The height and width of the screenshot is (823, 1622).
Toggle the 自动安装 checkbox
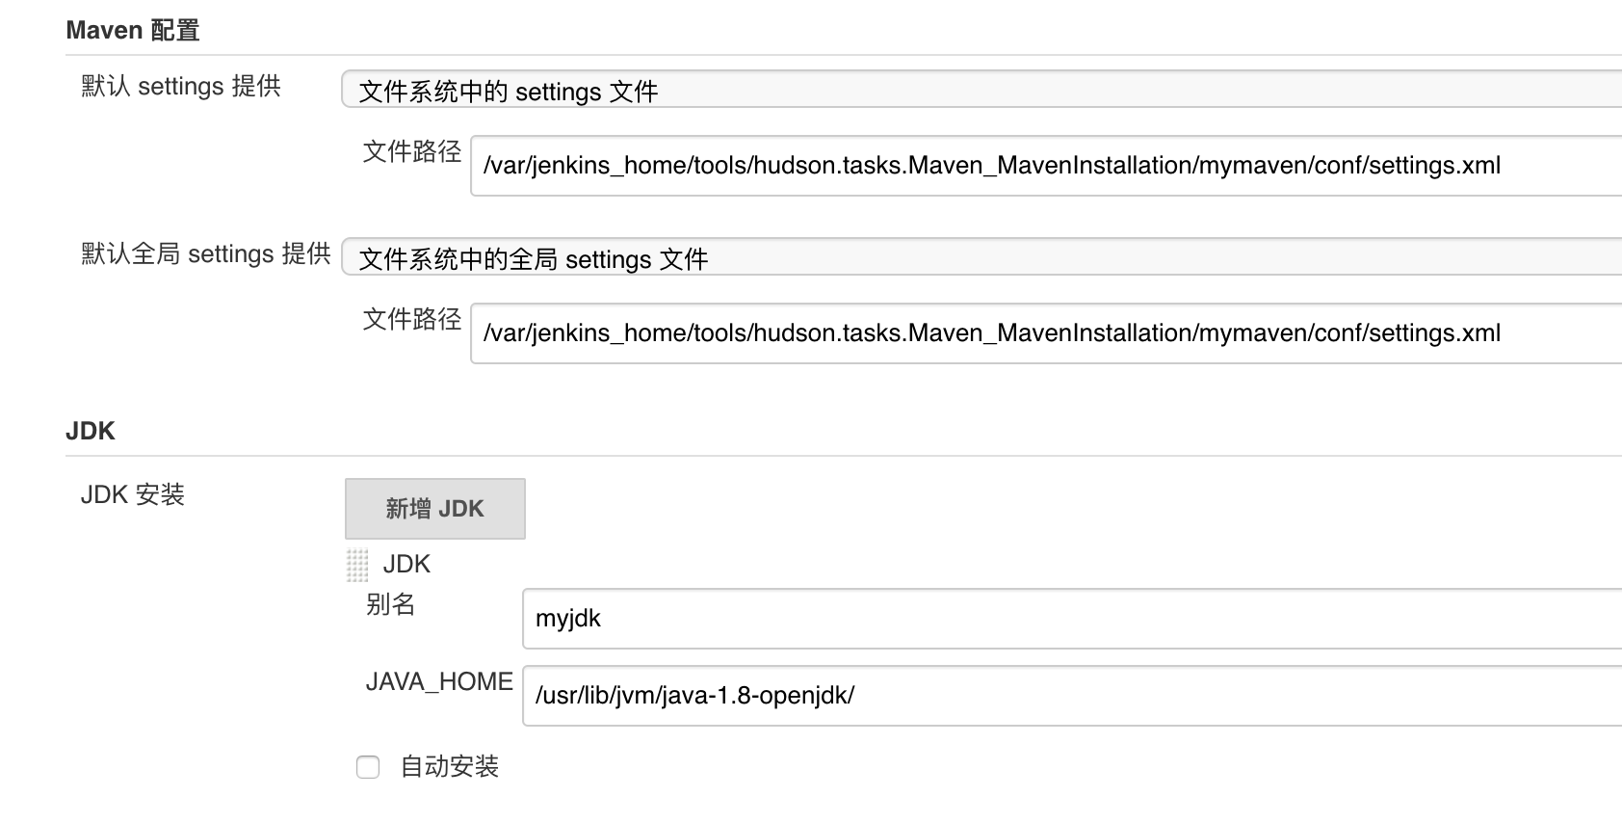(x=368, y=767)
